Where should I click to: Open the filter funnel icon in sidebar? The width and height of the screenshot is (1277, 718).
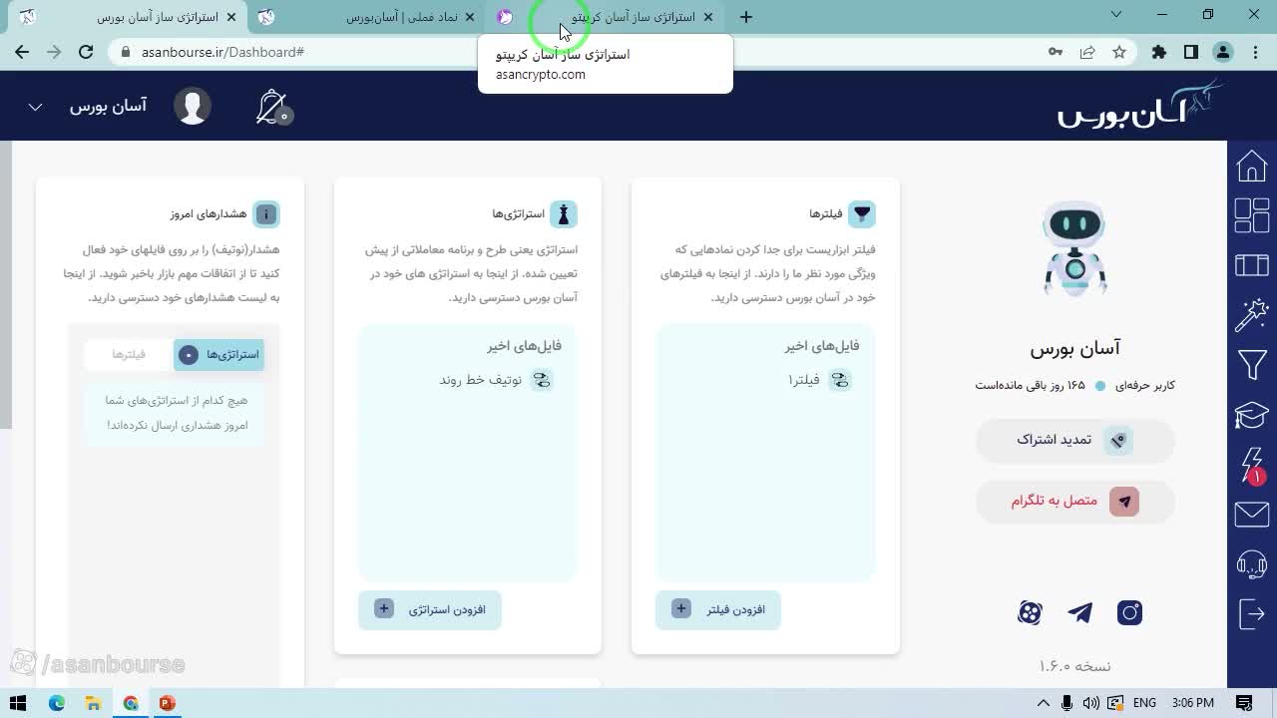coord(1251,365)
